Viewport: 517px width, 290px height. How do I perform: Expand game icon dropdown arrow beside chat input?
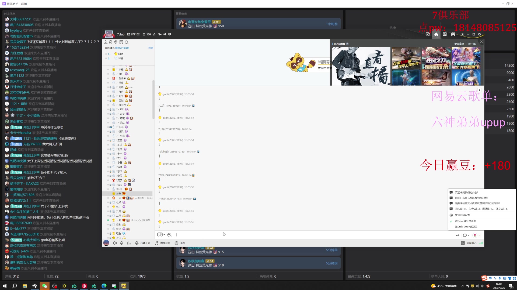point(164,235)
